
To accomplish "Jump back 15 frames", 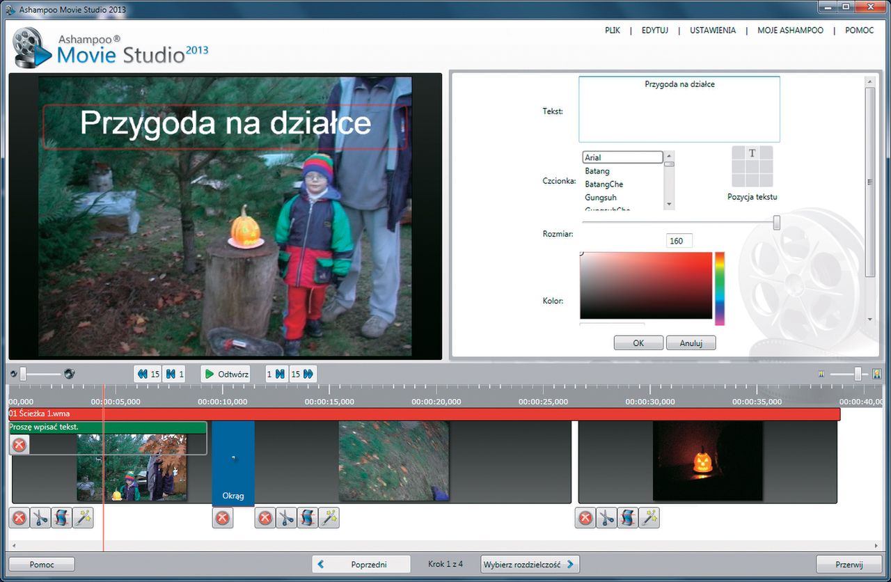I will (148, 374).
